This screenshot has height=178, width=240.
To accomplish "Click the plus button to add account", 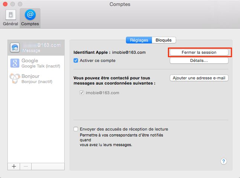I will (x=14, y=166).
